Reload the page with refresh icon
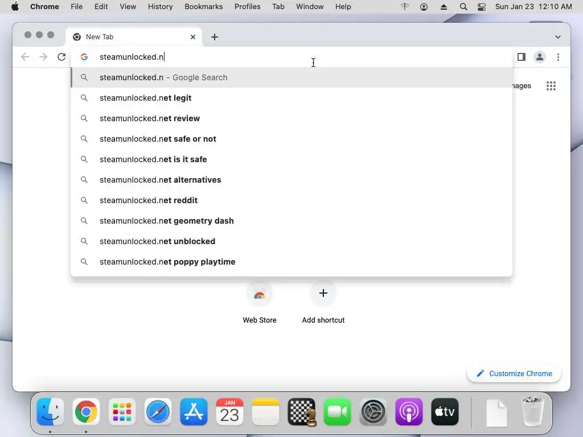Image resolution: width=583 pixels, height=437 pixels. [61, 57]
